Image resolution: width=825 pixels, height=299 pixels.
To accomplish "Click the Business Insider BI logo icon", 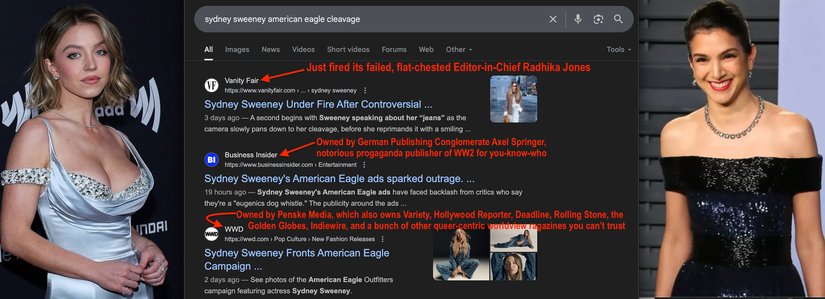I will (x=211, y=160).
